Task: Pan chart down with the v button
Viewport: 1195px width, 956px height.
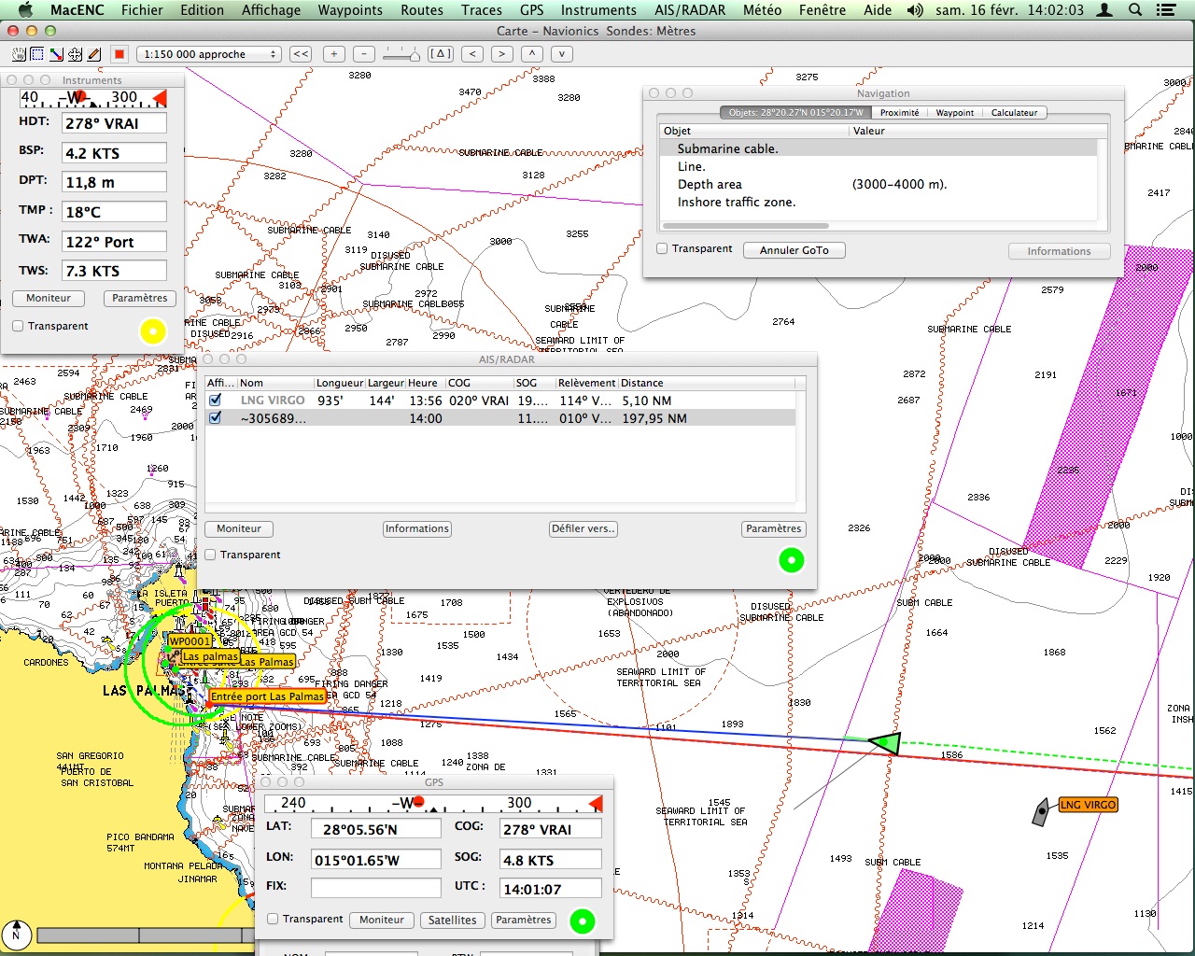Action: click(x=561, y=54)
